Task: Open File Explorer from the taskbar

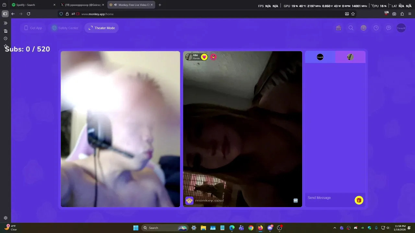Action: [x=203, y=228]
